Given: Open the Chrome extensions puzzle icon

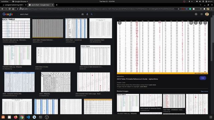Looking at the screenshot, I should [x=204, y=9].
